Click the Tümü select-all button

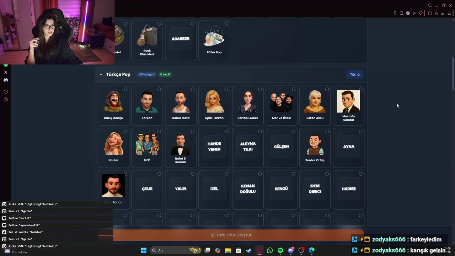pyautogui.click(x=355, y=74)
